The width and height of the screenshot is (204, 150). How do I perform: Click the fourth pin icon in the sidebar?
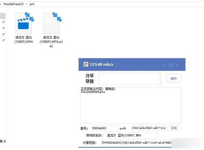3,40
